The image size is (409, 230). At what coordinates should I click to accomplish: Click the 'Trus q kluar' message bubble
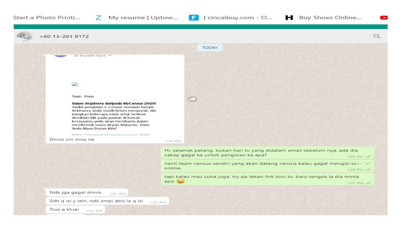click(x=64, y=210)
